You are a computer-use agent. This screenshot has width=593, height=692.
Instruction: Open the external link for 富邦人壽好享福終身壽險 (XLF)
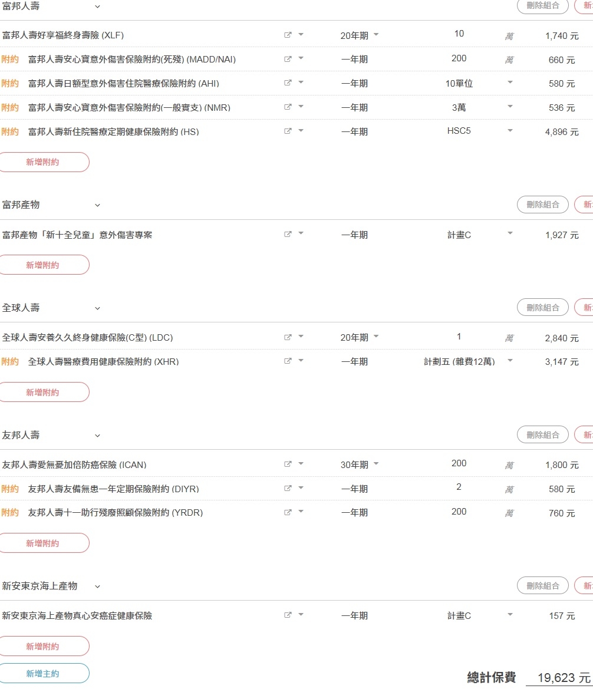pos(288,35)
